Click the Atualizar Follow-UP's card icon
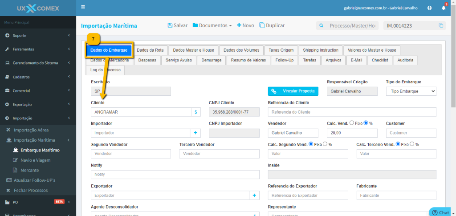Image resolution: width=456 pixels, height=216 pixels. [9, 180]
